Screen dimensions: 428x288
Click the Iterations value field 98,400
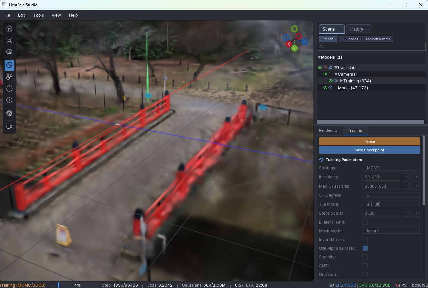point(381,177)
